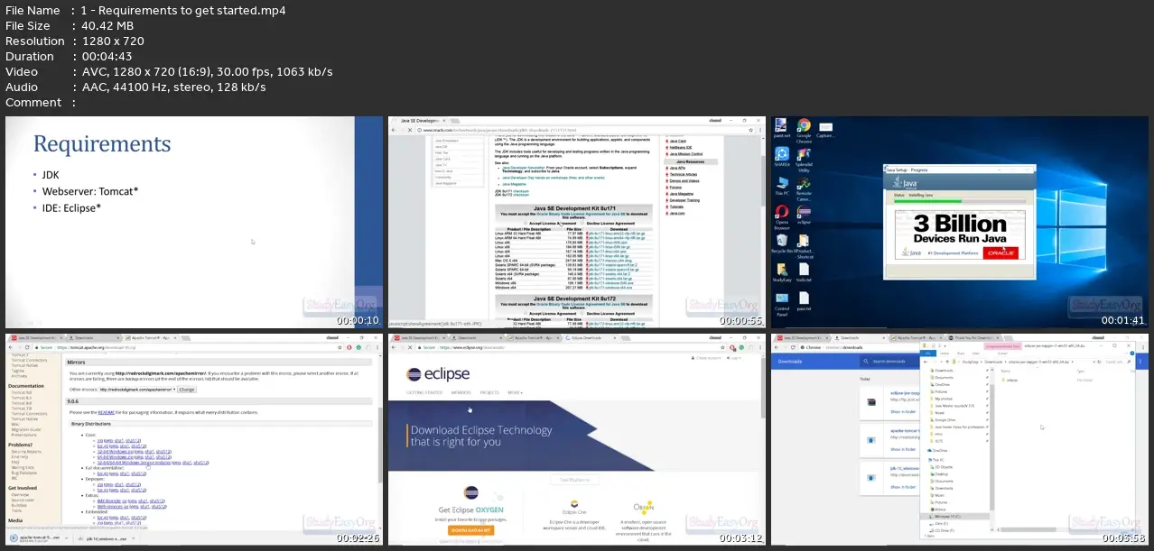Select the This PC desktop icon

(x=782, y=185)
